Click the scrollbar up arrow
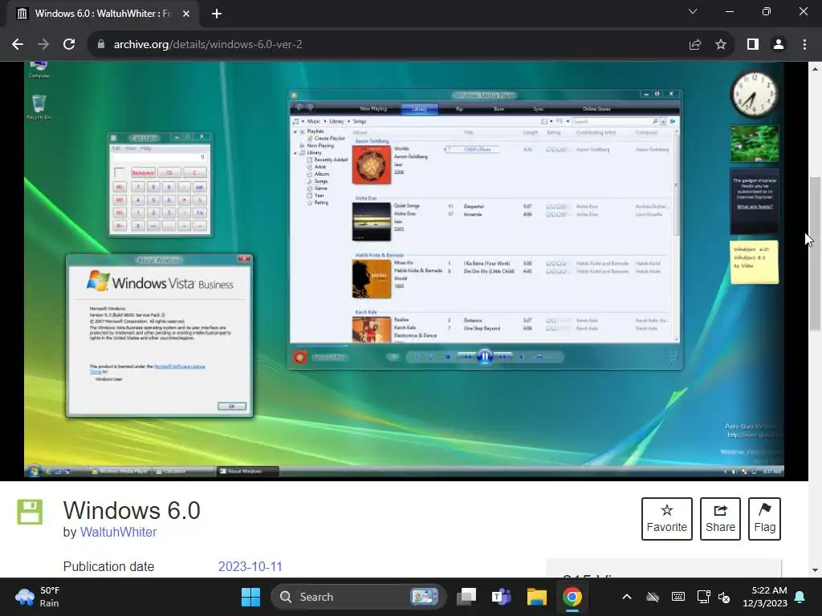This screenshot has width=822, height=616. (815, 69)
